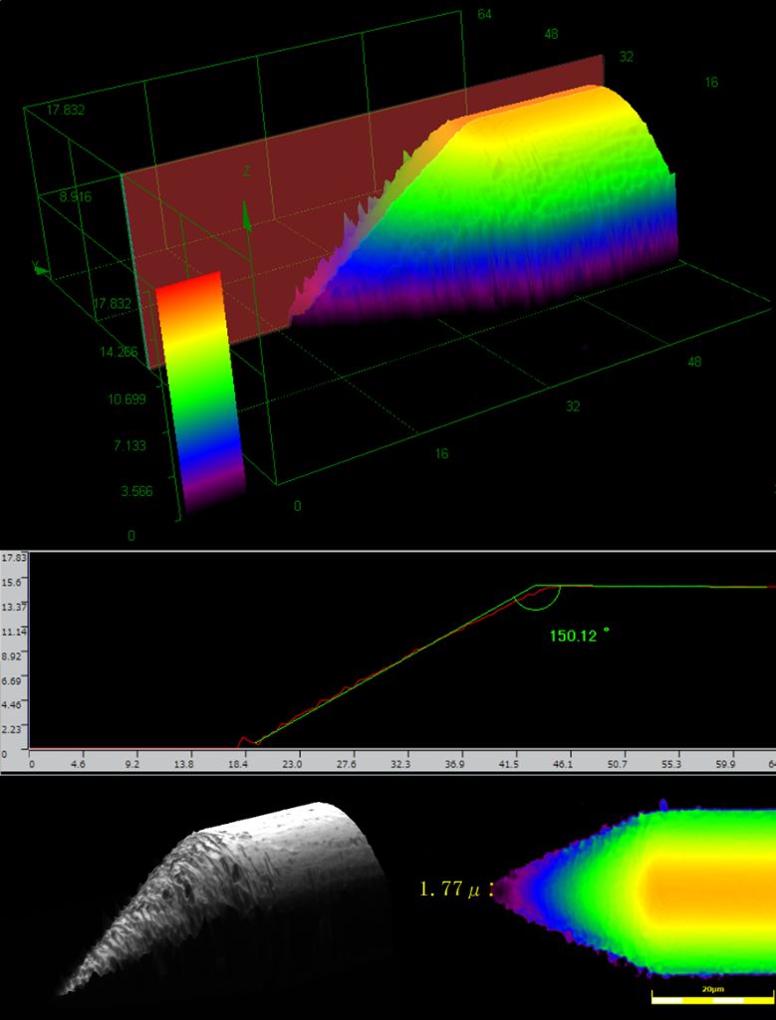Click the 46.1 tick on profile X axis
This screenshot has width=776, height=1020.
click(563, 764)
